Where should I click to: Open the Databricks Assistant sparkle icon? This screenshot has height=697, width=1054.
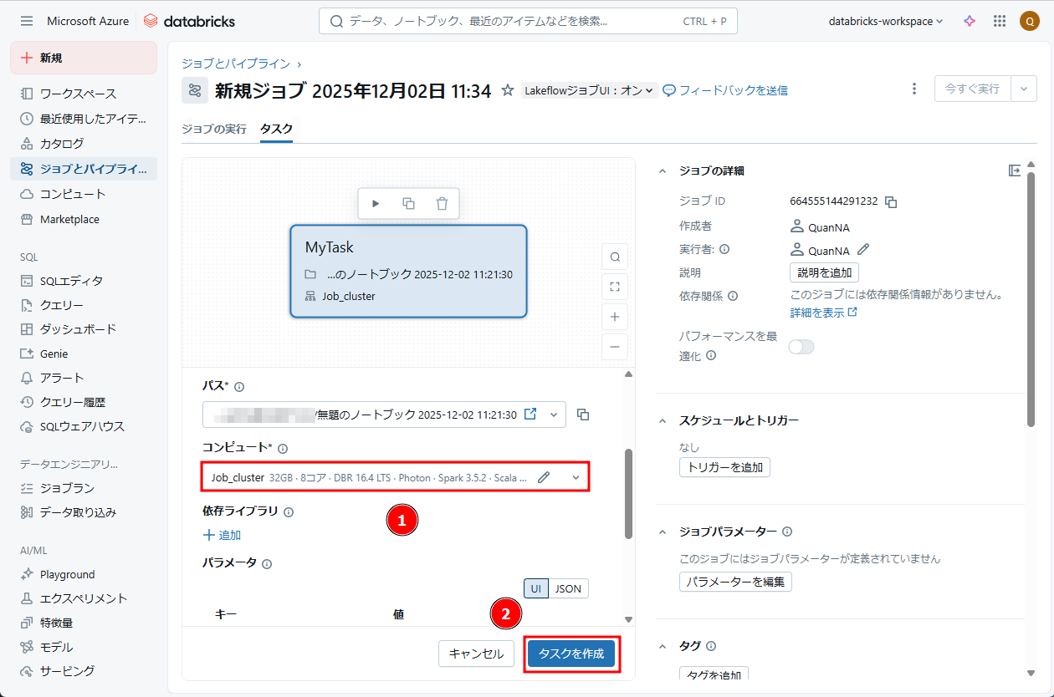click(970, 21)
